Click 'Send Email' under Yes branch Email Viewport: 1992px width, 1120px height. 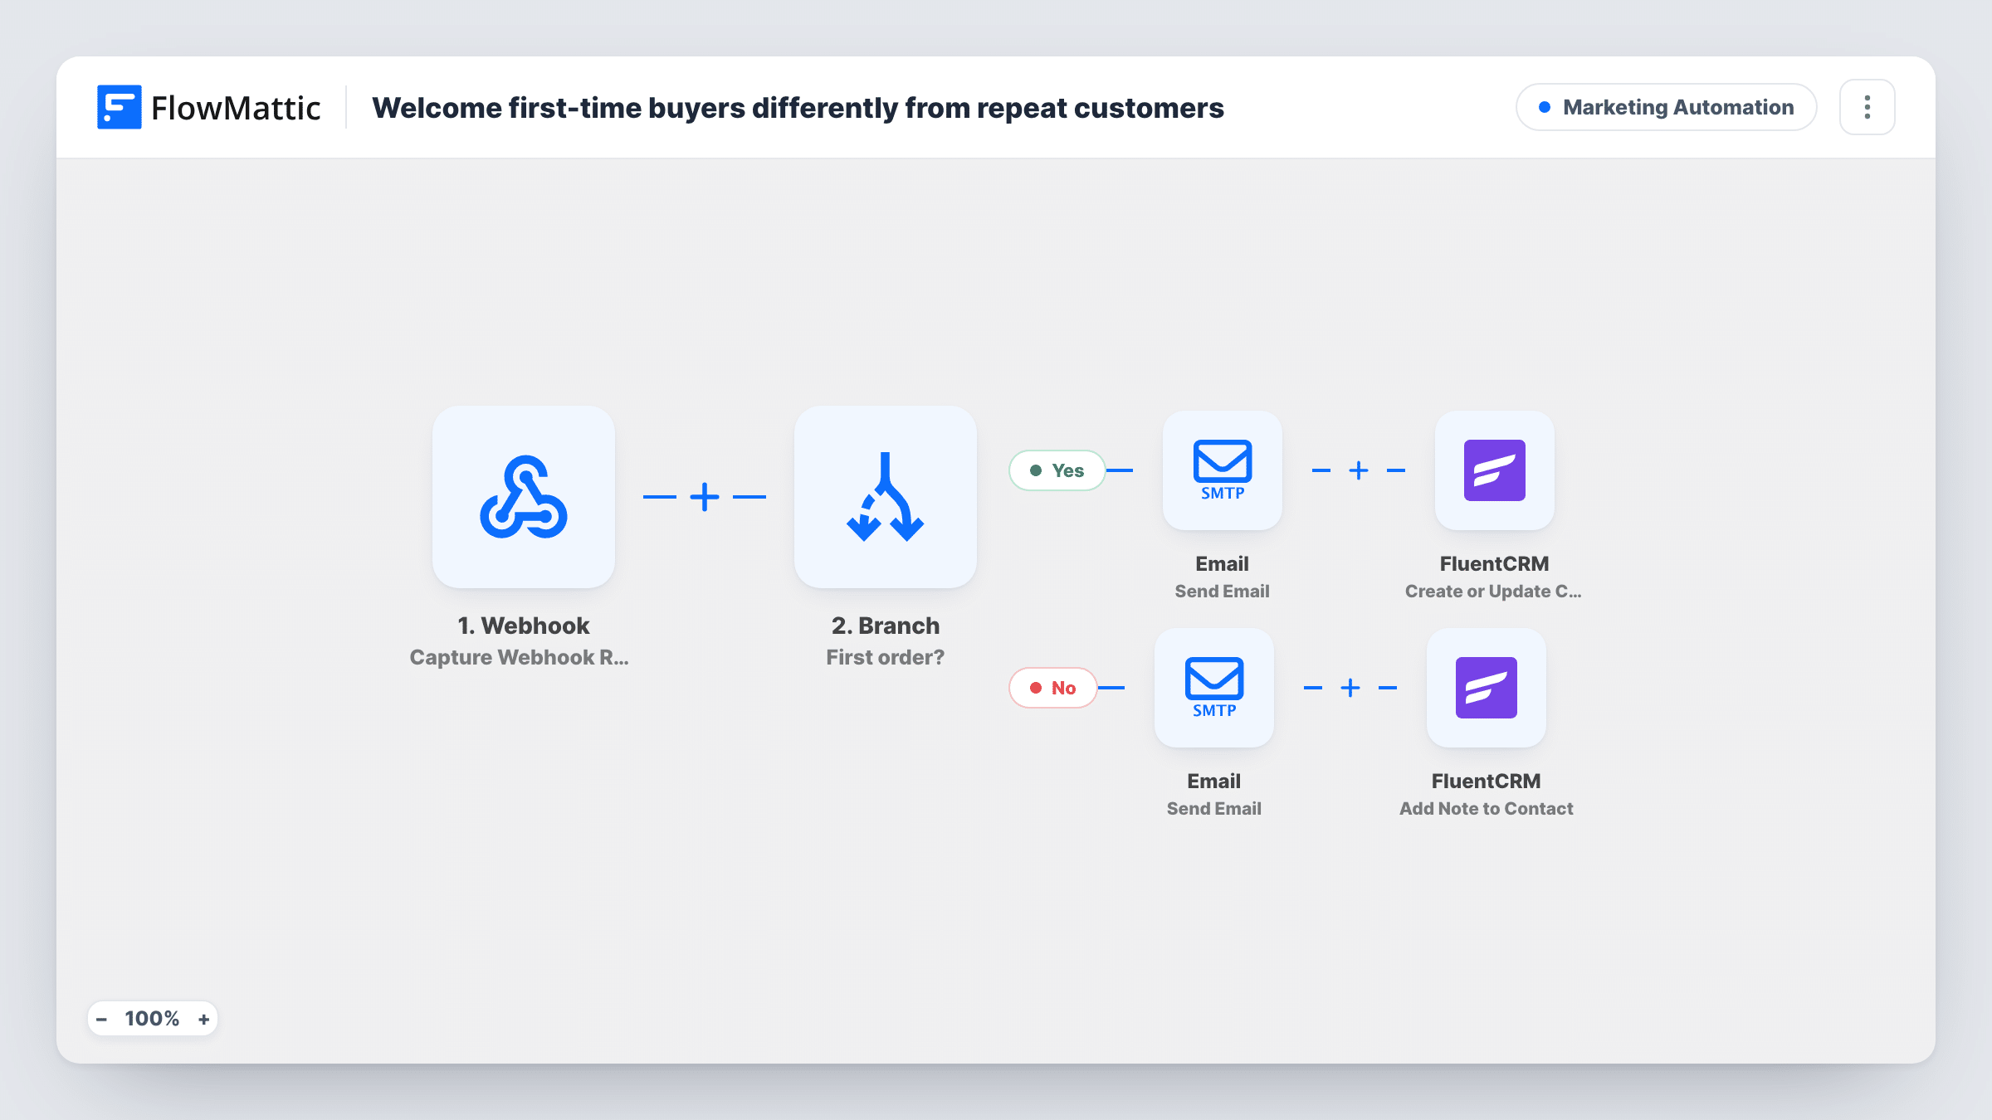(1223, 591)
